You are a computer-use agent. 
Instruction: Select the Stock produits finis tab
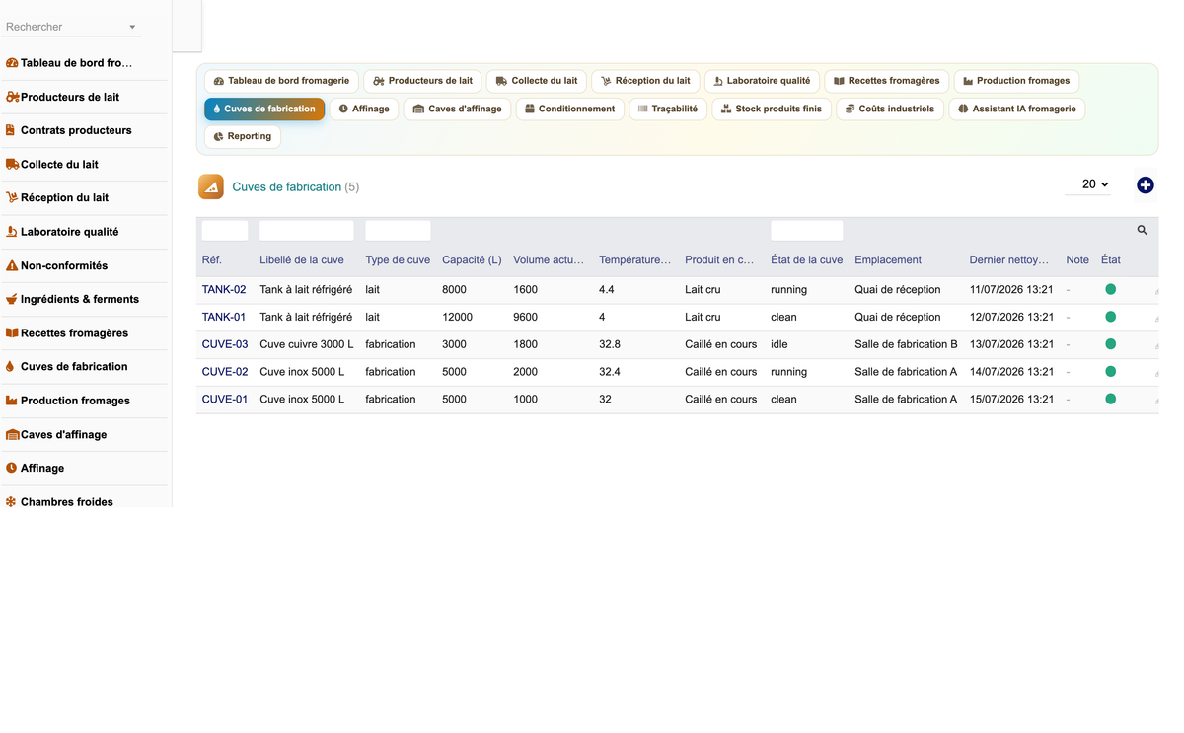coord(772,109)
